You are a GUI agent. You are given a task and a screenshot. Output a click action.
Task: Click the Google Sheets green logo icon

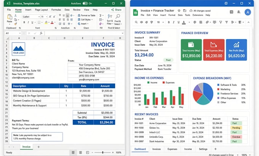pos(136,13)
